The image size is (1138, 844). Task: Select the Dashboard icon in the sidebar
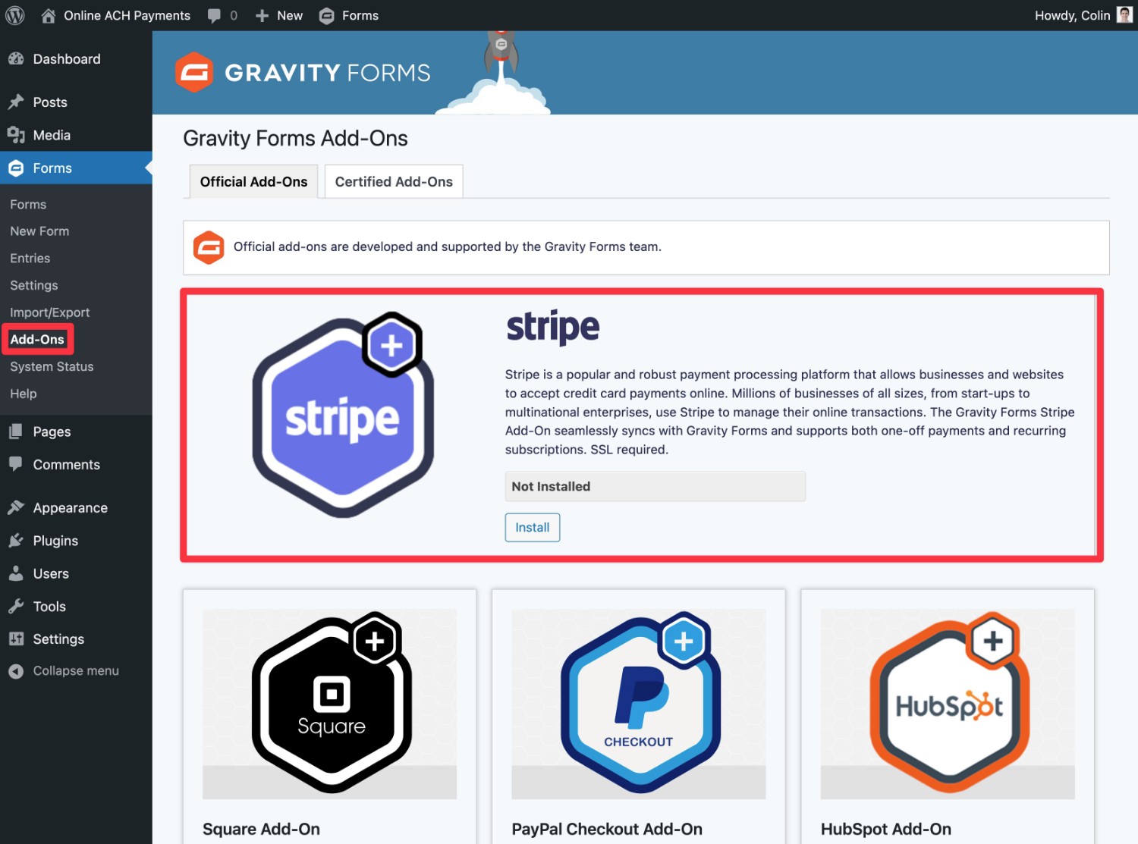point(16,58)
